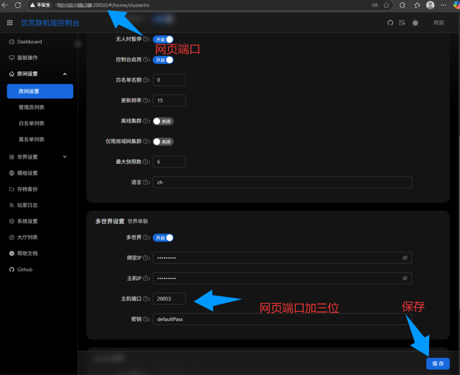The width and height of the screenshot is (460, 375).
Task: Click the help icon next to 主机端口
Action: point(146,299)
